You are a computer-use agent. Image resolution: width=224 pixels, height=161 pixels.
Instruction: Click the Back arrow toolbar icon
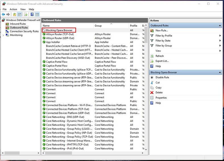tap(3, 14)
